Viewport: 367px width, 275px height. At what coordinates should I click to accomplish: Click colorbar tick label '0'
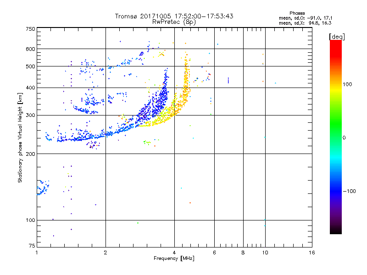tap(344, 138)
